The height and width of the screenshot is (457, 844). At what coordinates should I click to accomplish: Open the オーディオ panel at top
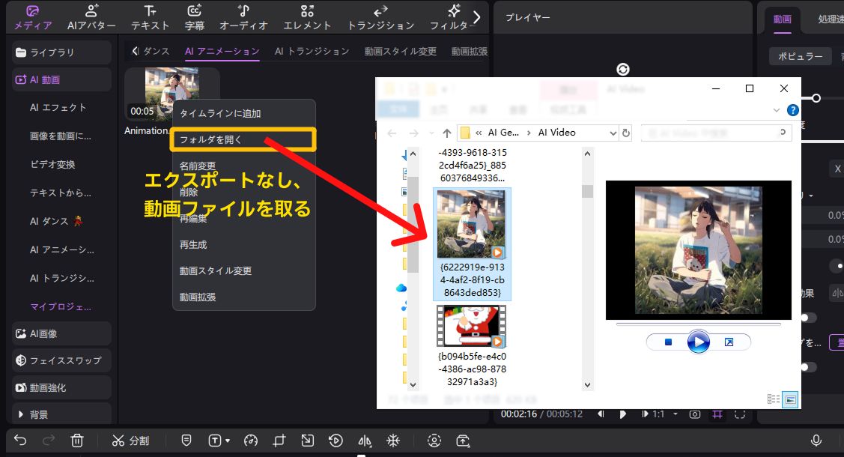[x=243, y=16]
